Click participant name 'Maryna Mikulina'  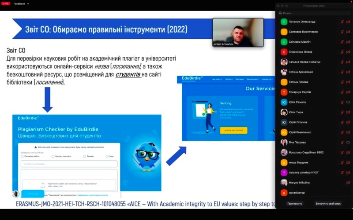click(x=299, y=183)
